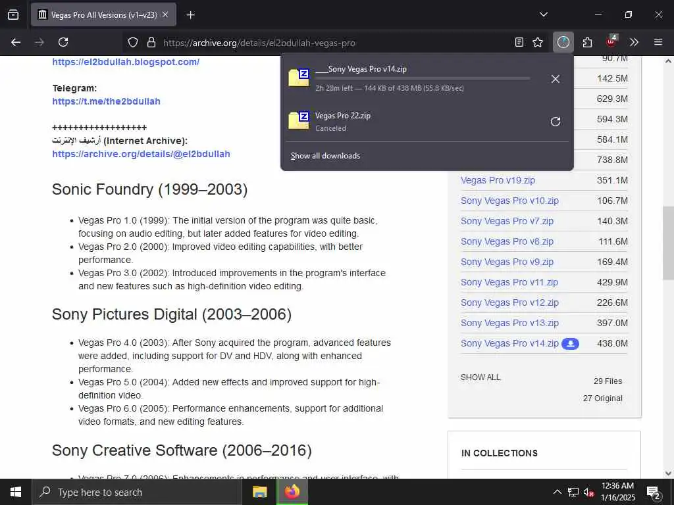
Task: Click the 27 Original count
Action: [603, 398]
